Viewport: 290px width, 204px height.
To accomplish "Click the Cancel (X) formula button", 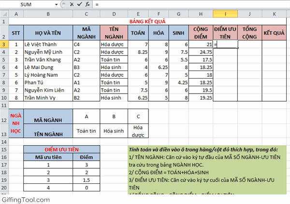I will click(72, 4).
